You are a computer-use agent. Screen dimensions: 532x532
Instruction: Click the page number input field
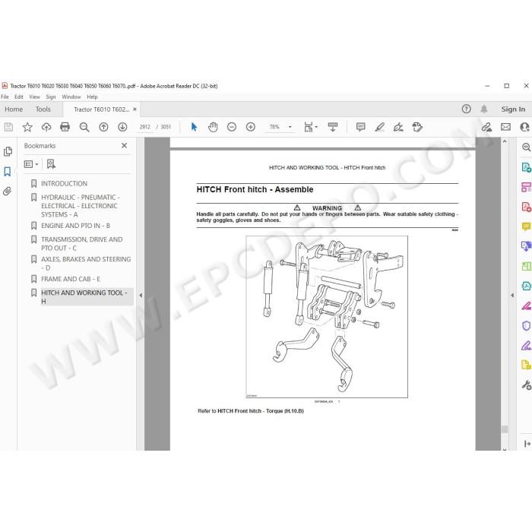tap(145, 127)
